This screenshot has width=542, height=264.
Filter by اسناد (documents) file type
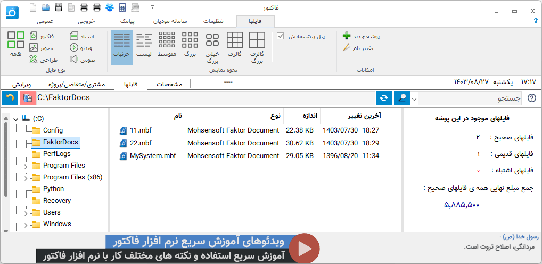click(x=81, y=36)
